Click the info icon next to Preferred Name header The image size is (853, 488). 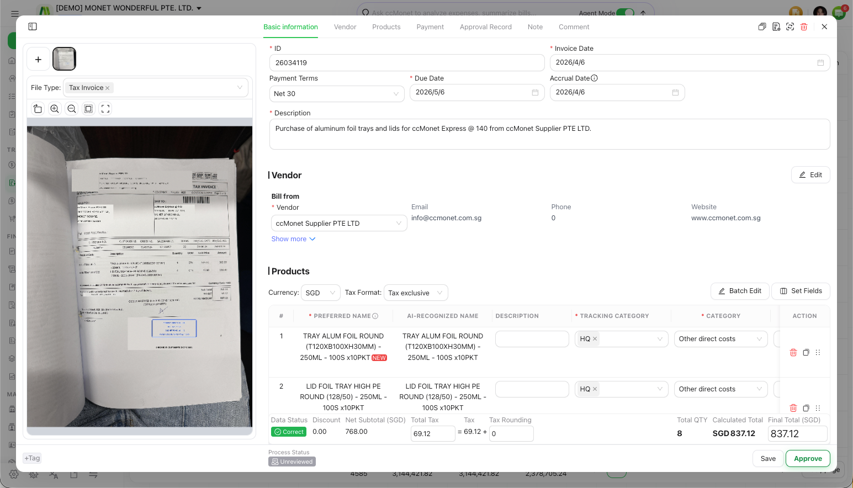coord(375,316)
